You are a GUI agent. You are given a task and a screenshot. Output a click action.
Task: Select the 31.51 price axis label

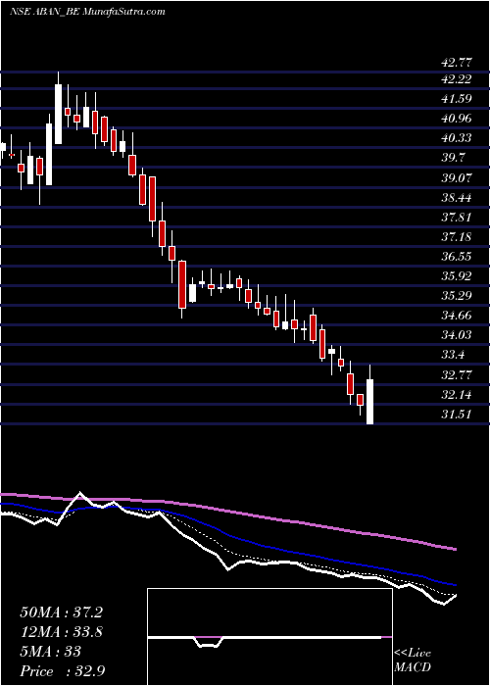(457, 415)
